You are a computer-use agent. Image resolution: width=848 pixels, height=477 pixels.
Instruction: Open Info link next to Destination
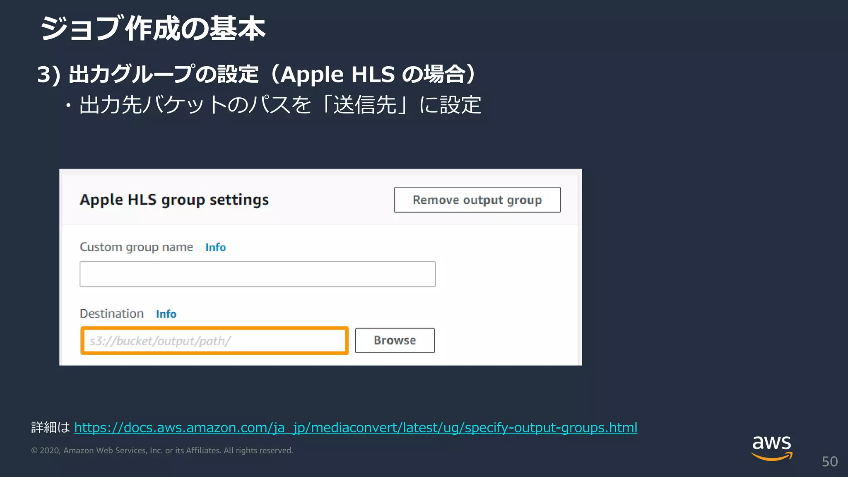point(166,314)
